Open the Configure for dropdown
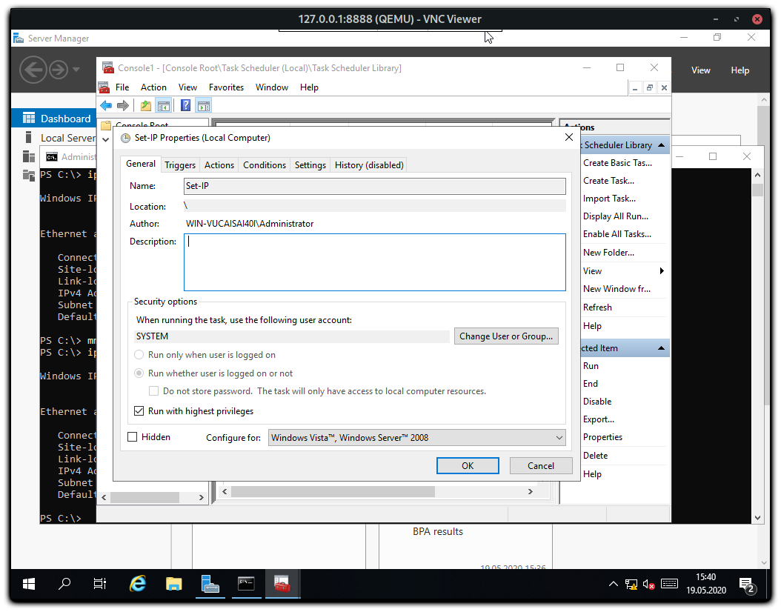This screenshot has width=781, height=612. point(416,438)
